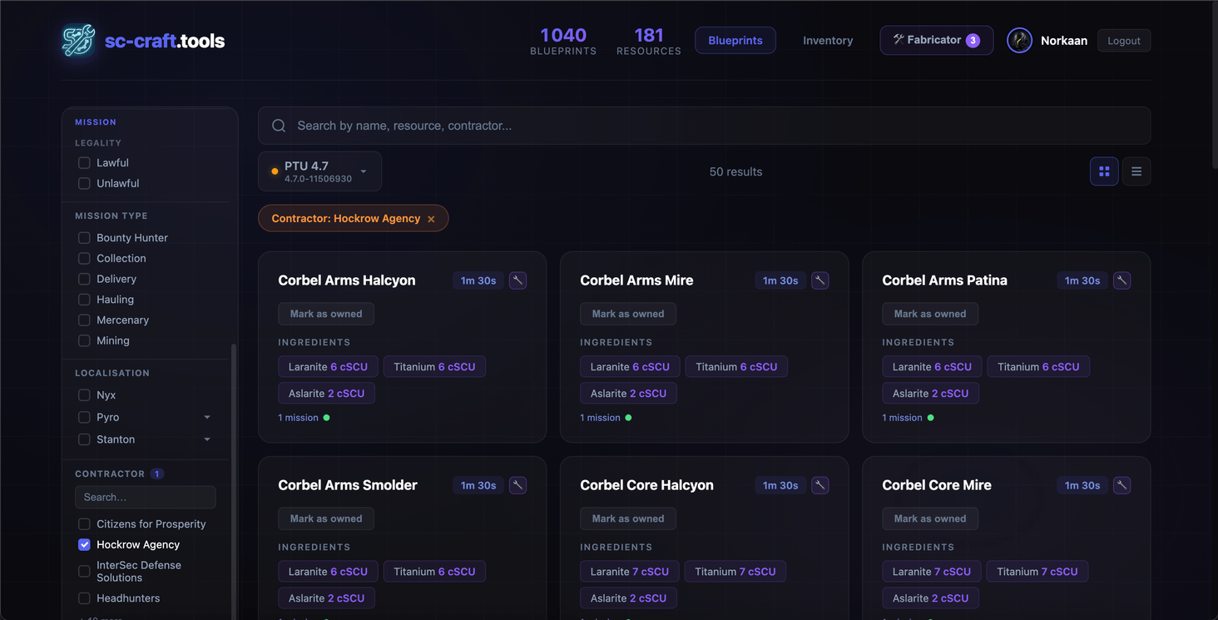This screenshot has width=1218, height=620.
Task: Click the sc-craft.tools wrench logo icon
Action: coord(78,41)
